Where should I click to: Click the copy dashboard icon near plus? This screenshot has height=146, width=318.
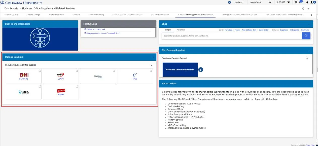tap(303, 9)
